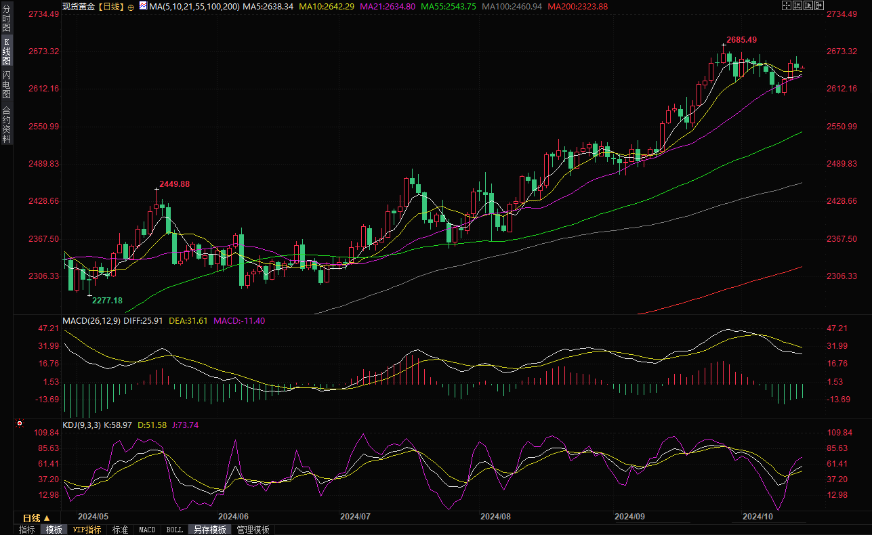
Task: Click the circled-plus icon beside 日线 title
Action: click(131, 7)
